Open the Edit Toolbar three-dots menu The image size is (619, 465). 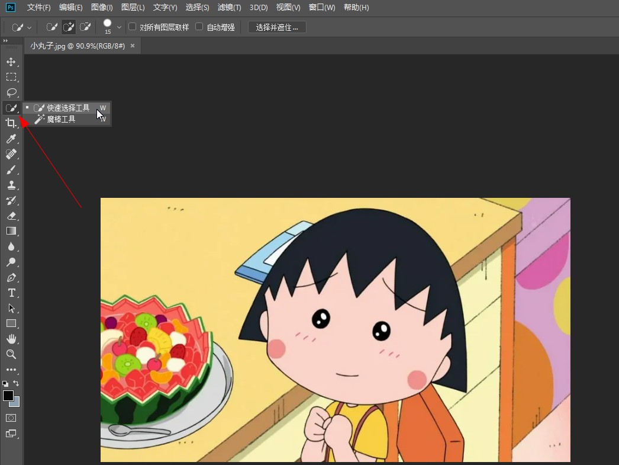(11, 370)
